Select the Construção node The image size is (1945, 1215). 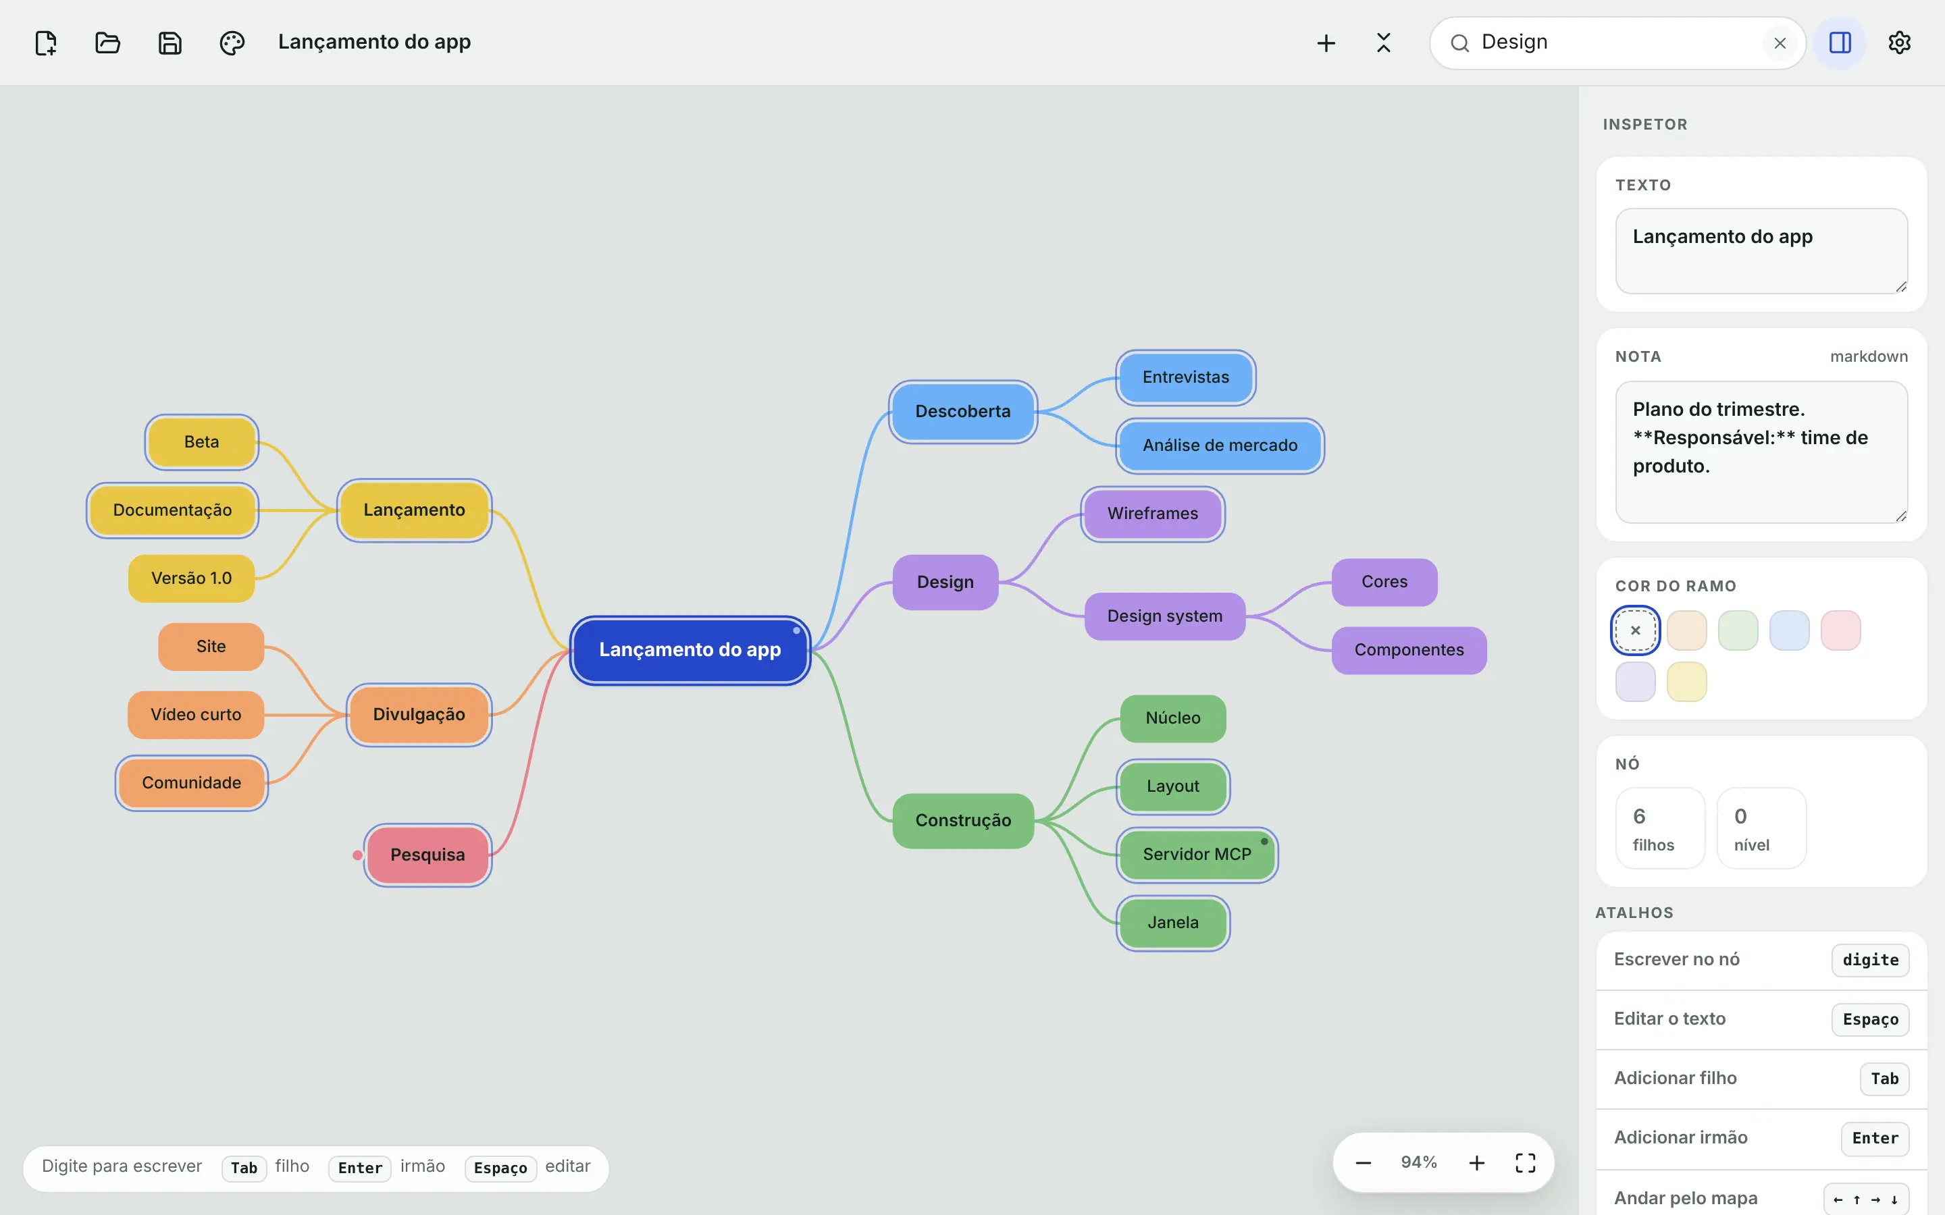963,820
